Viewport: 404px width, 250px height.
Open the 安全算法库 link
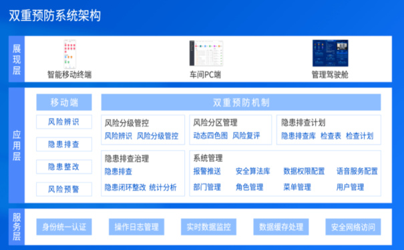point(253,171)
